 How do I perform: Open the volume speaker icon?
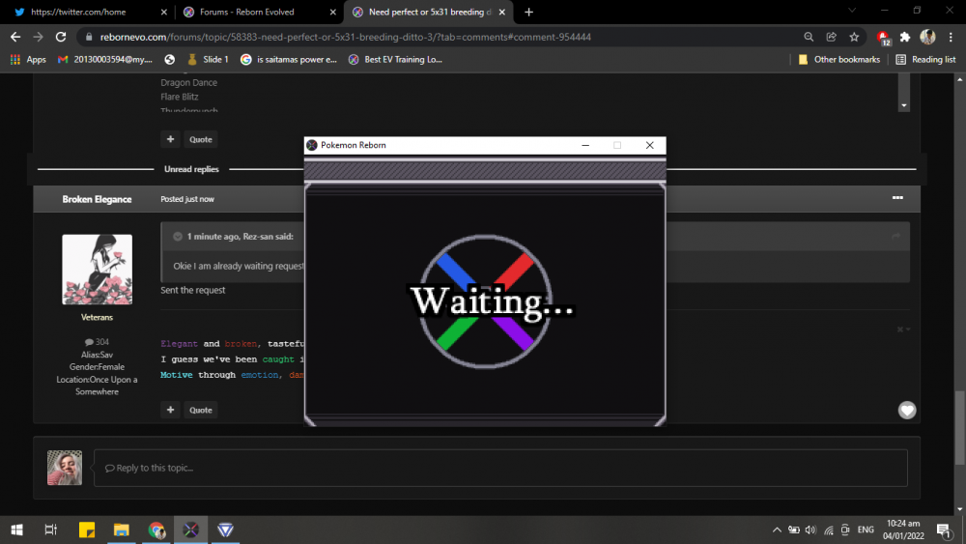pyautogui.click(x=810, y=530)
